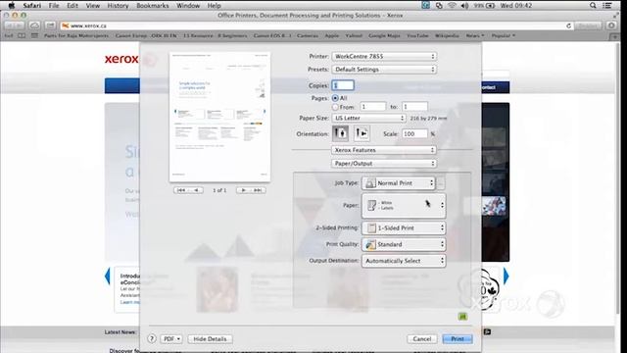Enter full screen with the Safari window icon
Image resolution: width=627 pixels, height=353 pixels.
[616, 16]
